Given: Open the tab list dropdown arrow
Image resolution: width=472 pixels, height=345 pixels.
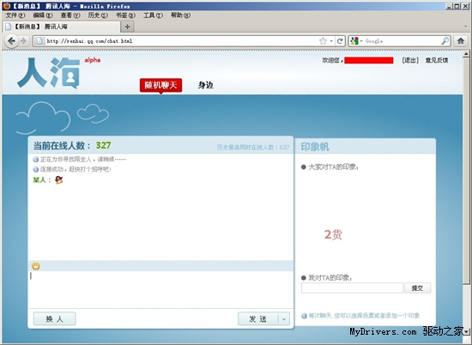Looking at the screenshot, I should click(466, 27).
